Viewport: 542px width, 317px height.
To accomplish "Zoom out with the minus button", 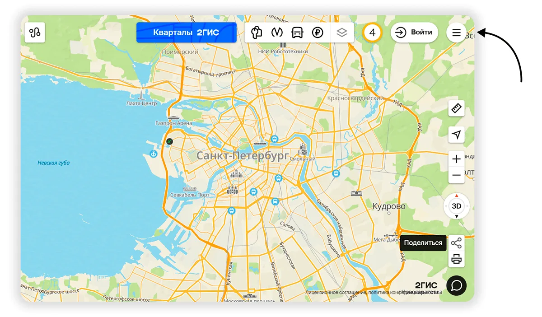I will pyautogui.click(x=457, y=175).
